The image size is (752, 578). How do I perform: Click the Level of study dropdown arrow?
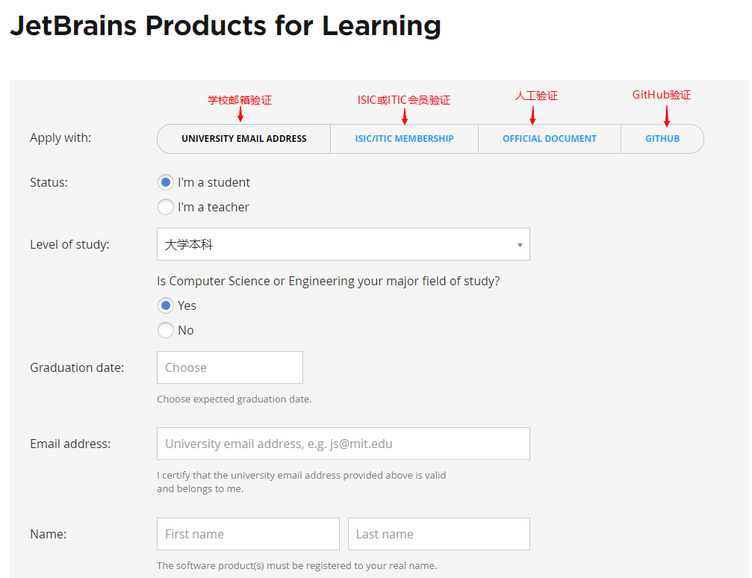click(520, 246)
